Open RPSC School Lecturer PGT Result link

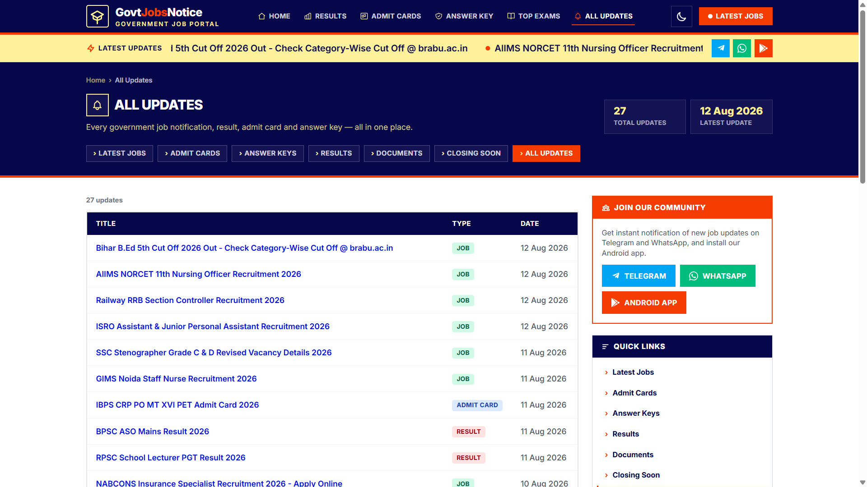171,458
